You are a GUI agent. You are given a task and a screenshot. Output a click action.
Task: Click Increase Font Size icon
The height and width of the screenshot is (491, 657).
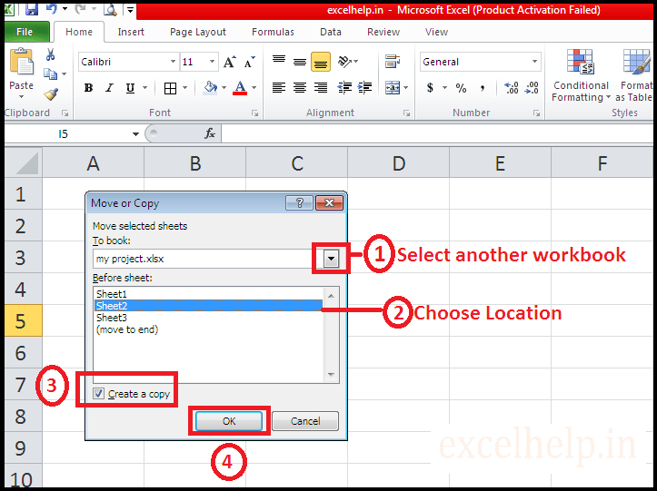(230, 62)
